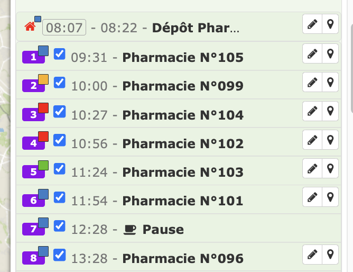Screen dimensions: 353x272
Task: Show Pharmacie N°101 location marker
Action: coord(330,197)
